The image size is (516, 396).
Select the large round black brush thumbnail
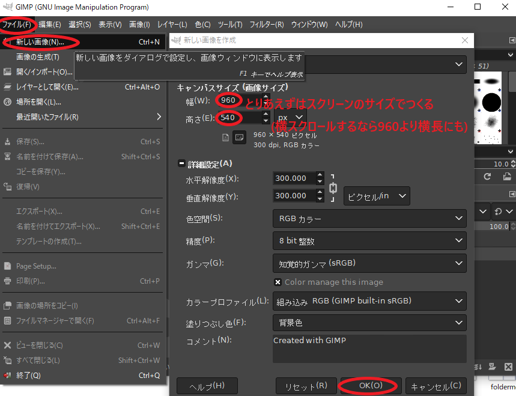click(x=491, y=102)
